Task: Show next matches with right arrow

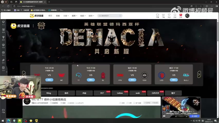Action: tap(199, 74)
